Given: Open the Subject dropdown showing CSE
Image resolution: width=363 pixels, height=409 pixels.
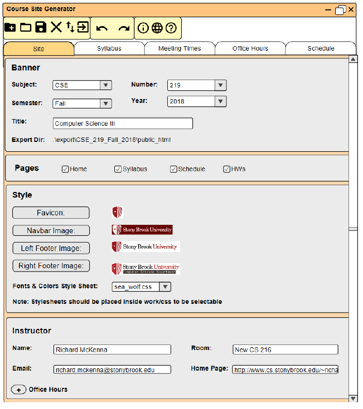Looking at the screenshot, I should [82, 85].
